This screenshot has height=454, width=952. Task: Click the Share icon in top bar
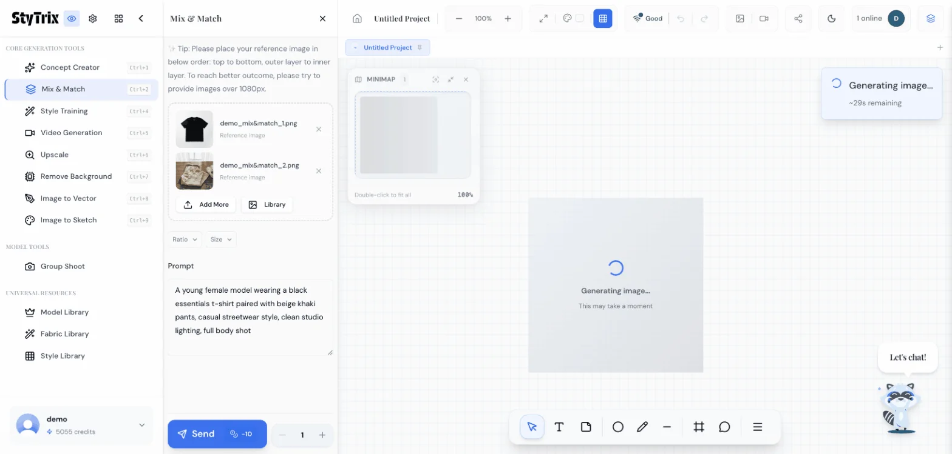798,18
